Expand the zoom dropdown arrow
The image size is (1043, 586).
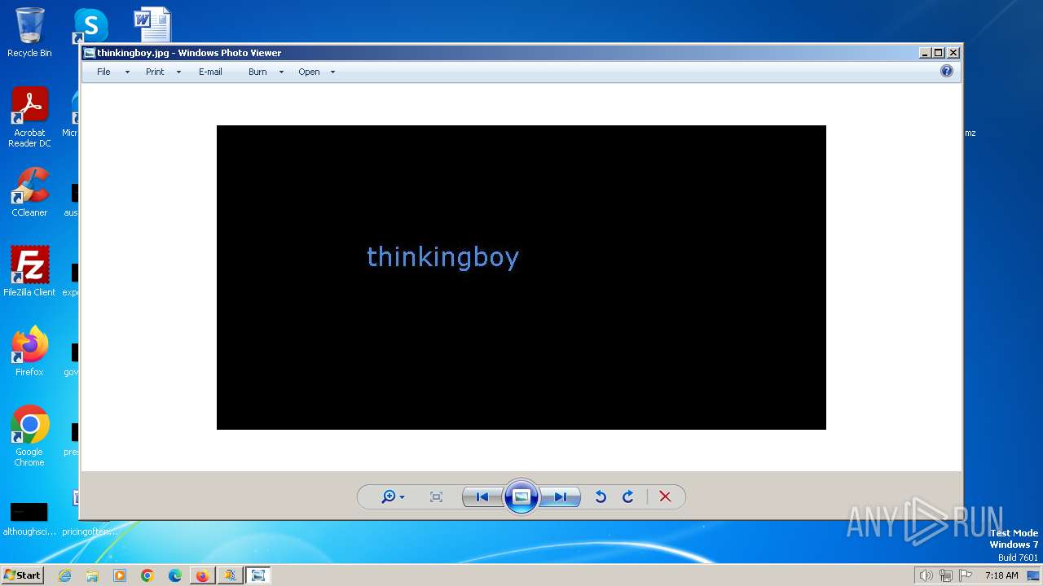click(402, 497)
